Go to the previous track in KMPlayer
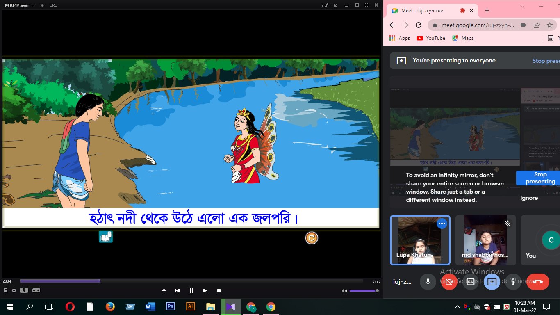This screenshot has width=560, height=315. [178, 291]
